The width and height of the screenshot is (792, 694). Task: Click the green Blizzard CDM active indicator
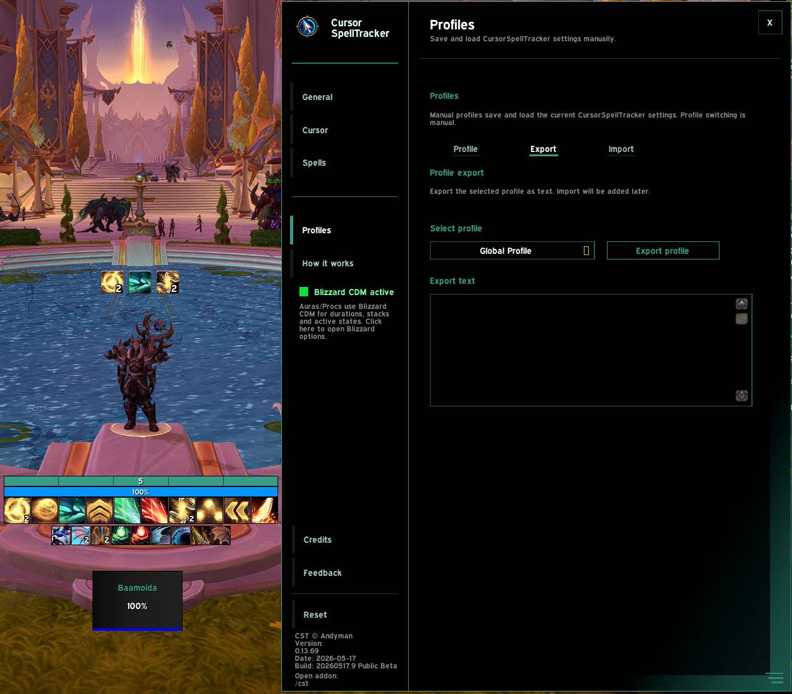(304, 291)
